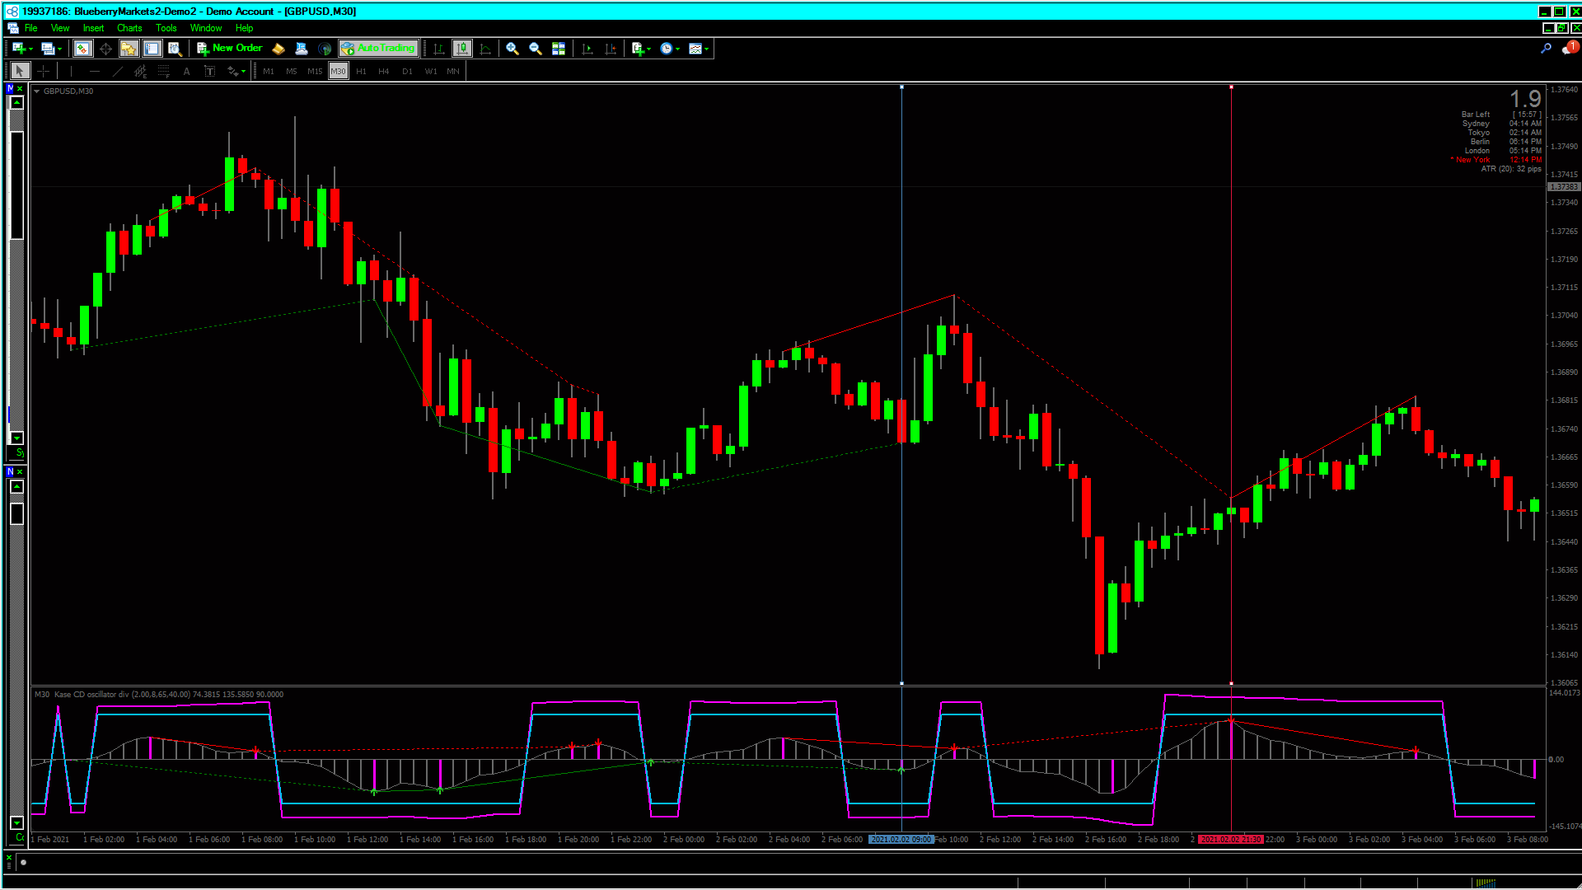The width and height of the screenshot is (1582, 890).
Task: Click the tile windows icon
Action: point(559,49)
